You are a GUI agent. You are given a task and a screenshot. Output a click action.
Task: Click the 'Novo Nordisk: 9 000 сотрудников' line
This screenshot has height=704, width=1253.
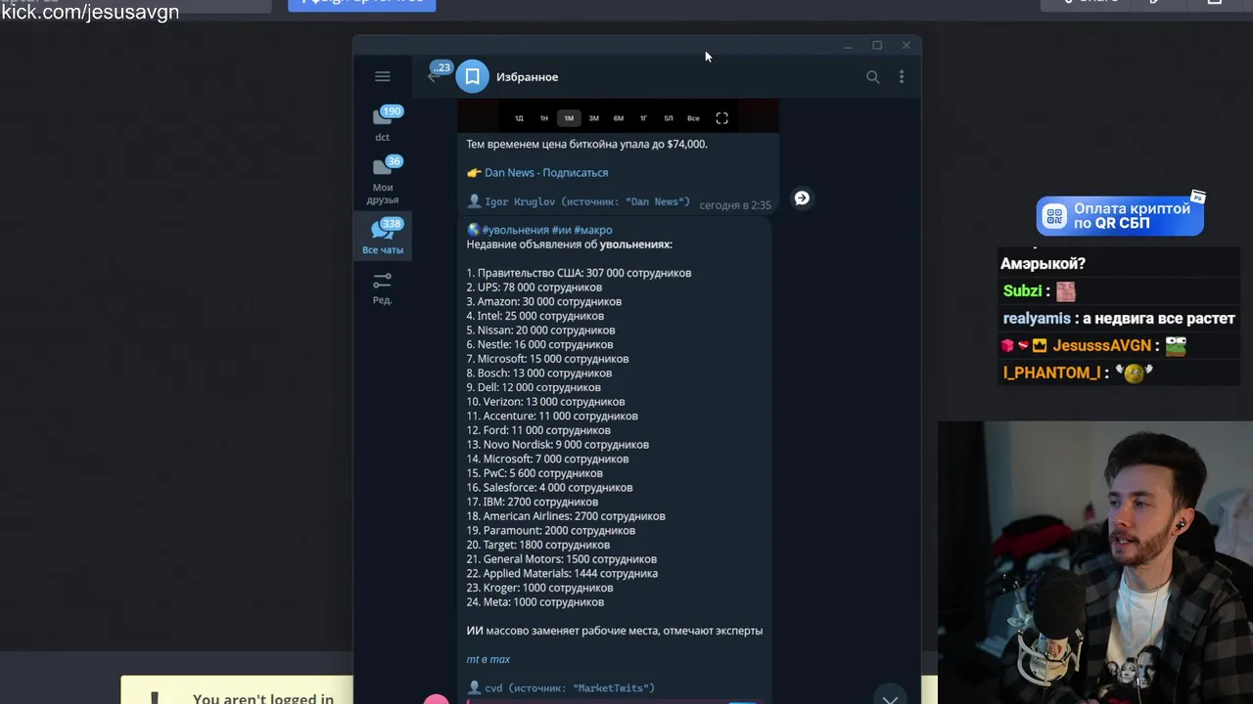coord(557,445)
